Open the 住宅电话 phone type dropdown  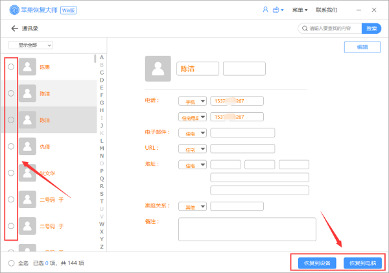click(x=193, y=117)
